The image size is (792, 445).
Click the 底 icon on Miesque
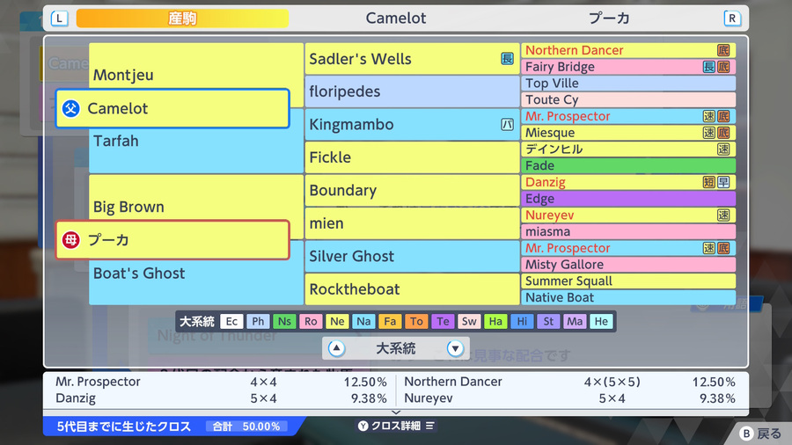[723, 133]
